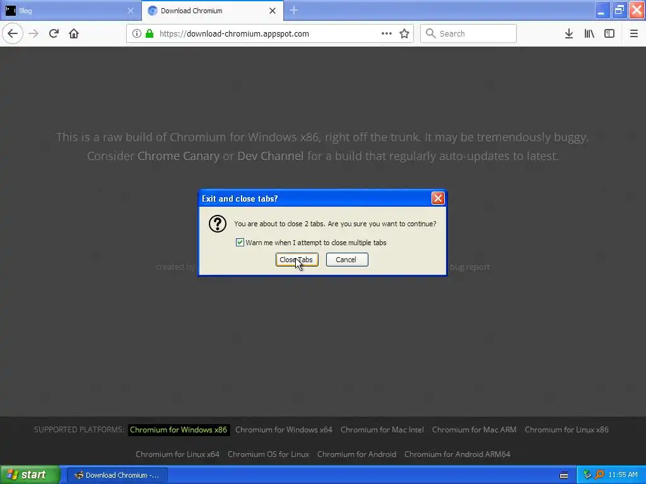Click the 11:55 AM clock
The height and width of the screenshot is (484, 646).
point(623,475)
